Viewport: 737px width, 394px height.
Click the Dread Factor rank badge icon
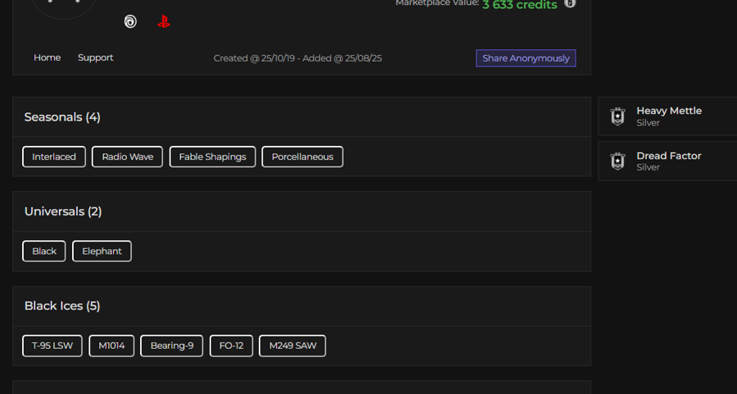617,161
